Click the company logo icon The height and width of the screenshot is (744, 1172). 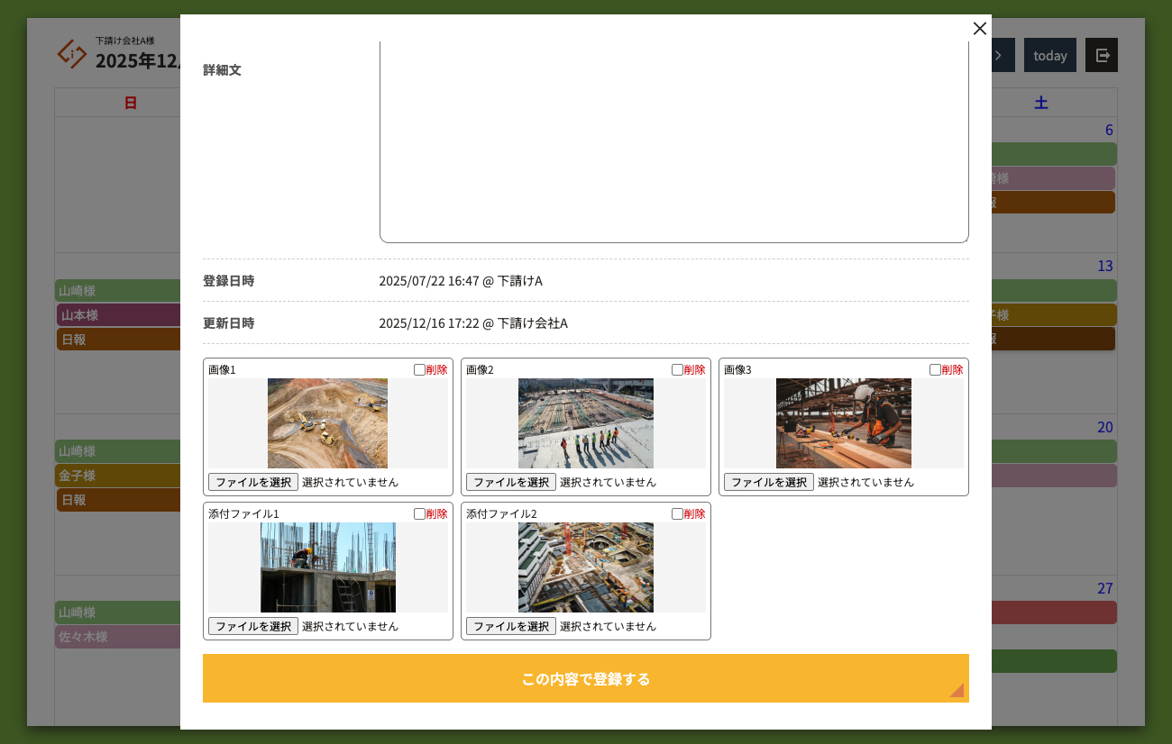[x=72, y=54]
